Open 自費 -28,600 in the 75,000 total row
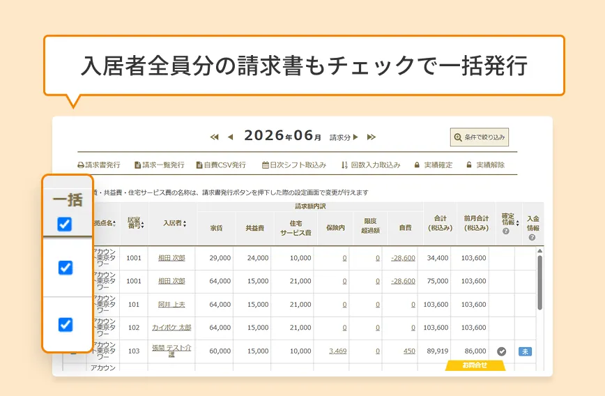Viewport: 605px width, 396px height. [x=403, y=281]
